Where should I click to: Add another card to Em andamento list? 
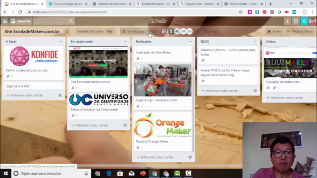[90, 125]
